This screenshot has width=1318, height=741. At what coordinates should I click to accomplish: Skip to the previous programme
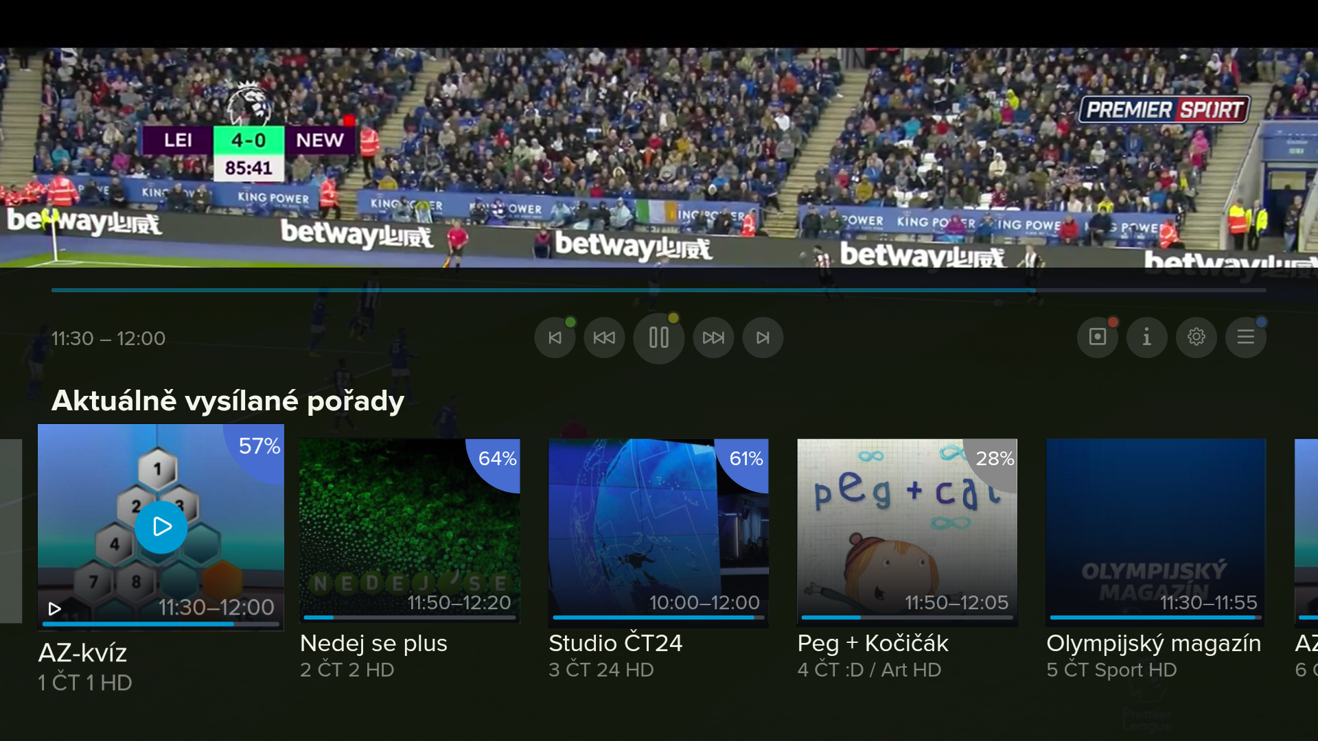555,338
